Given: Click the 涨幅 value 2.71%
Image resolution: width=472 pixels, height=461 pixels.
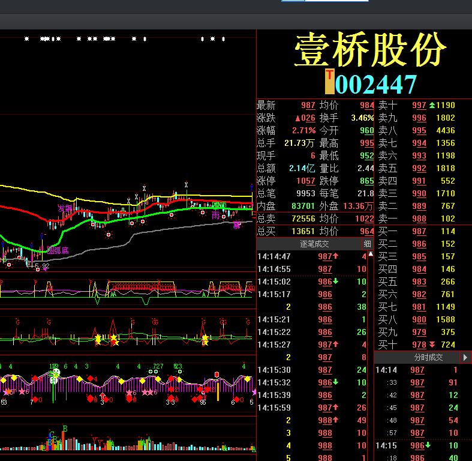Looking at the screenshot, I should (x=303, y=130).
